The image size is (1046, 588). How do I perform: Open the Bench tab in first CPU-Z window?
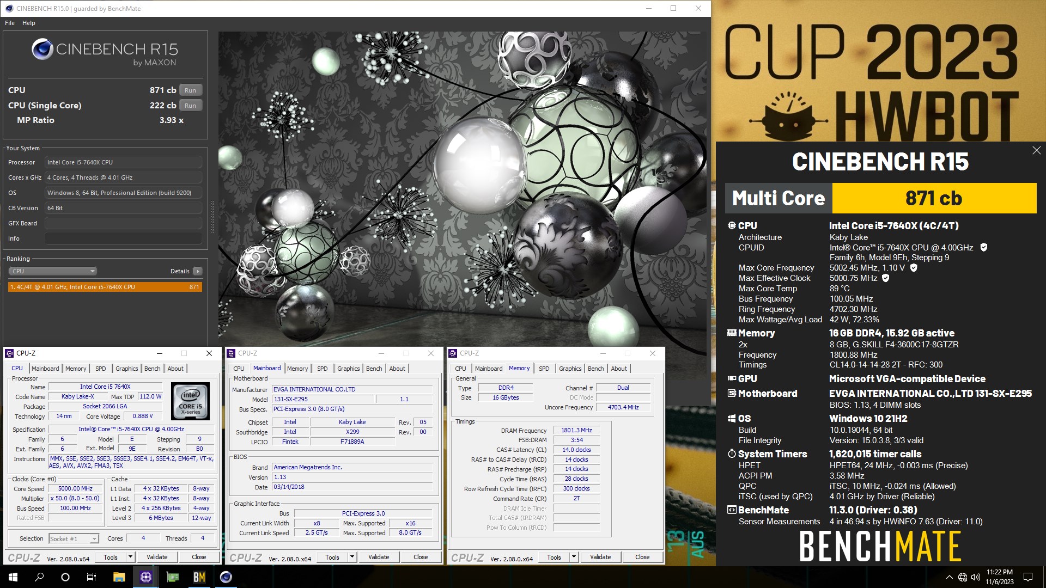pos(152,369)
